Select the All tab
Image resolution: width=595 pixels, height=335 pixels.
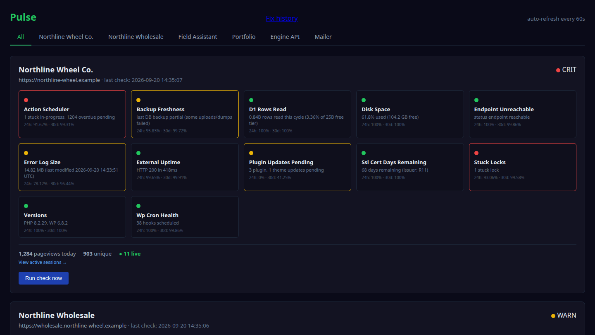[x=21, y=37]
